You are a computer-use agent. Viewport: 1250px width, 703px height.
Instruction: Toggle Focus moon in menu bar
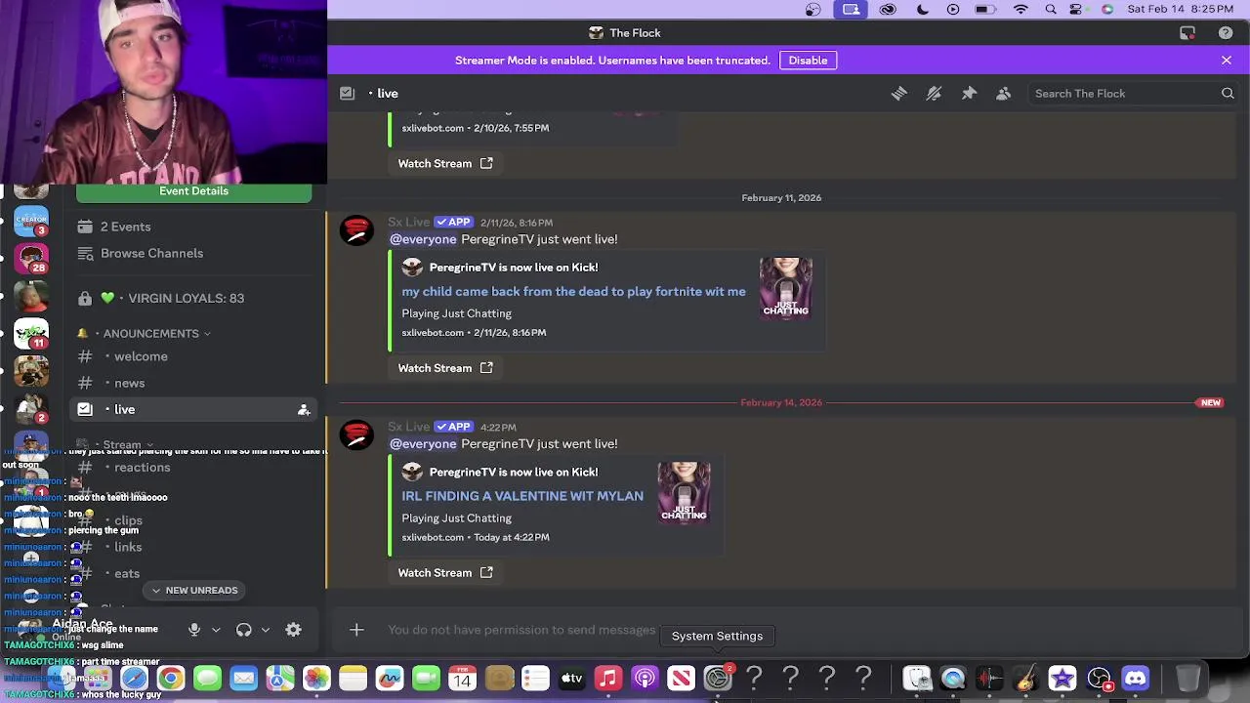pyautogui.click(x=923, y=10)
